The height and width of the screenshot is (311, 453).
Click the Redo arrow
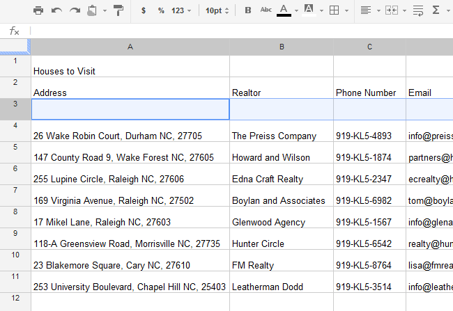(75, 10)
